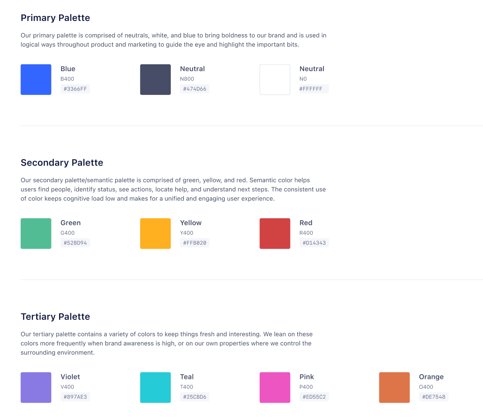The image size is (483, 420).
Task: Click the #25CBD6 hex code chip
Action: pos(194,397)
